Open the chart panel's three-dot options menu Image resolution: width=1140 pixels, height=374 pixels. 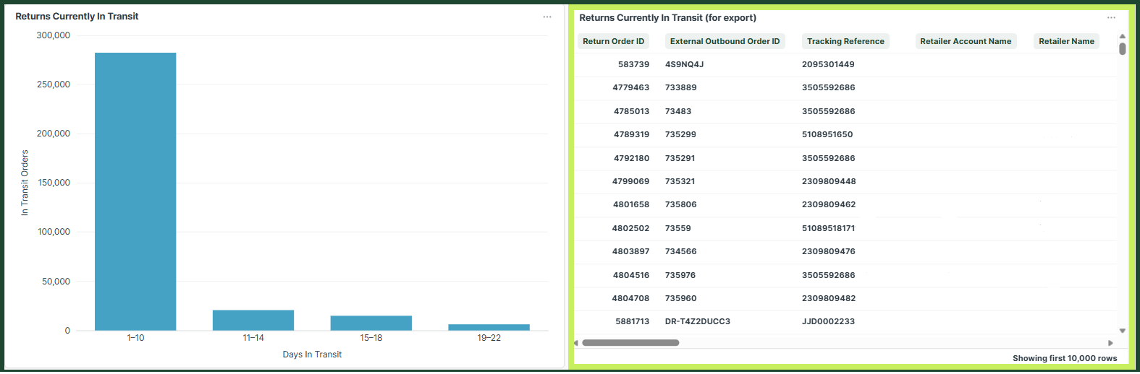pos(547,17)
